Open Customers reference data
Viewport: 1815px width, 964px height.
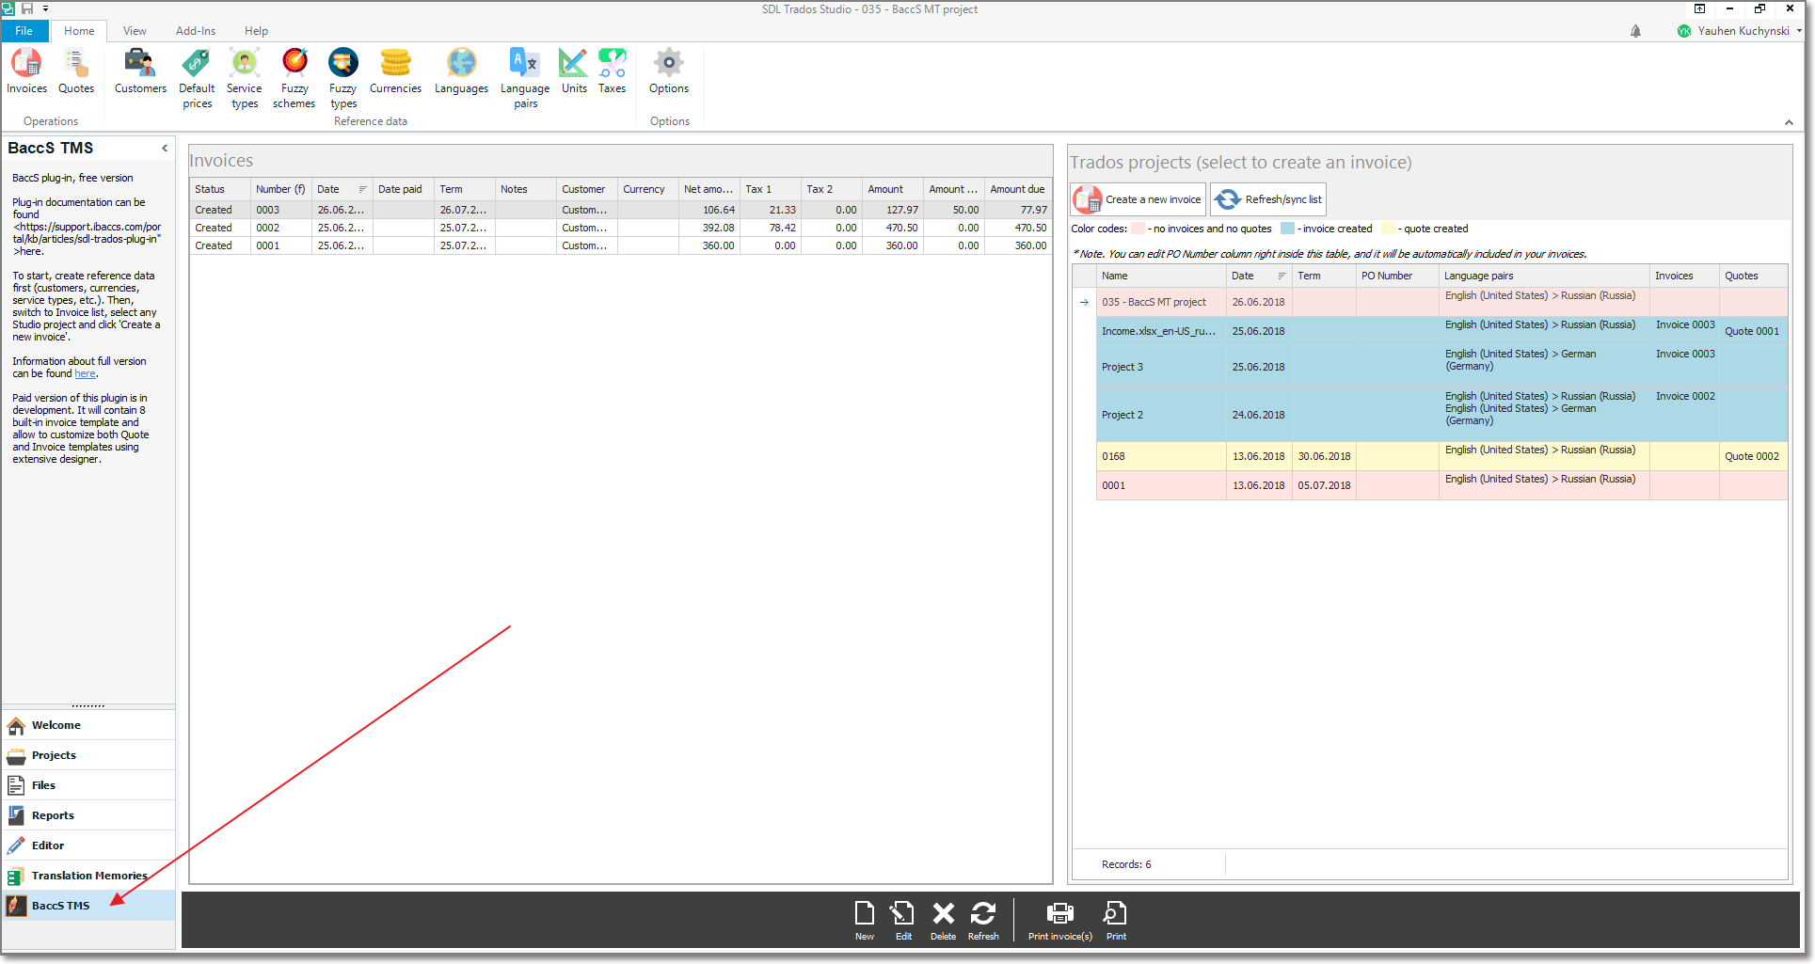click(x=140, y=71)
